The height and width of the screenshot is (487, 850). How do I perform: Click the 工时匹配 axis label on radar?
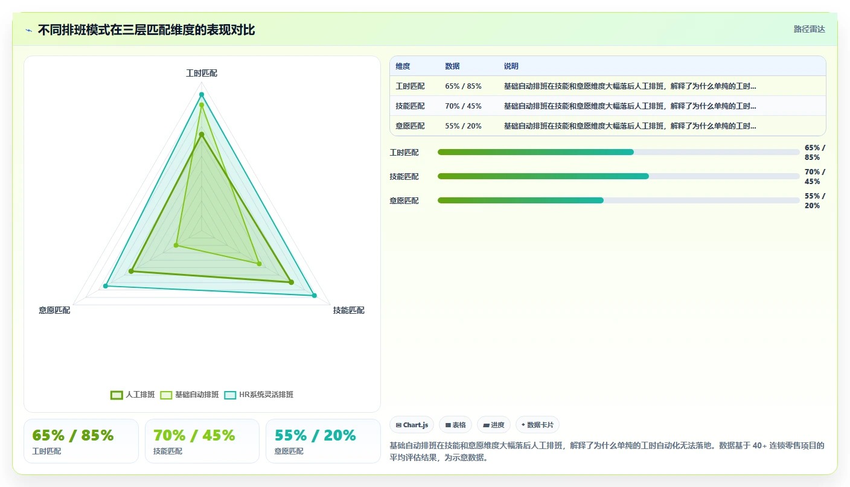point(202,73)
